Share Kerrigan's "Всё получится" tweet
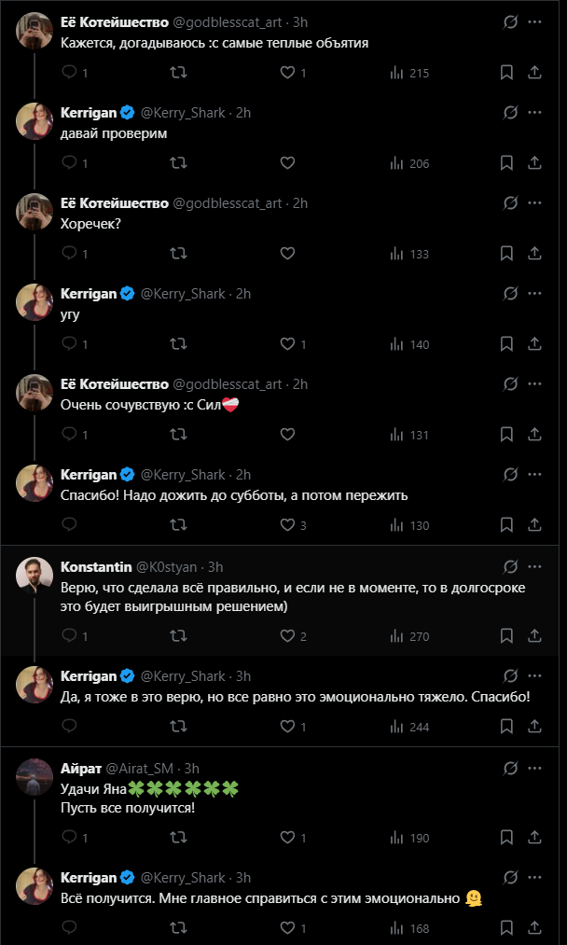The image size is (567, 945). [x=534, y=928]
